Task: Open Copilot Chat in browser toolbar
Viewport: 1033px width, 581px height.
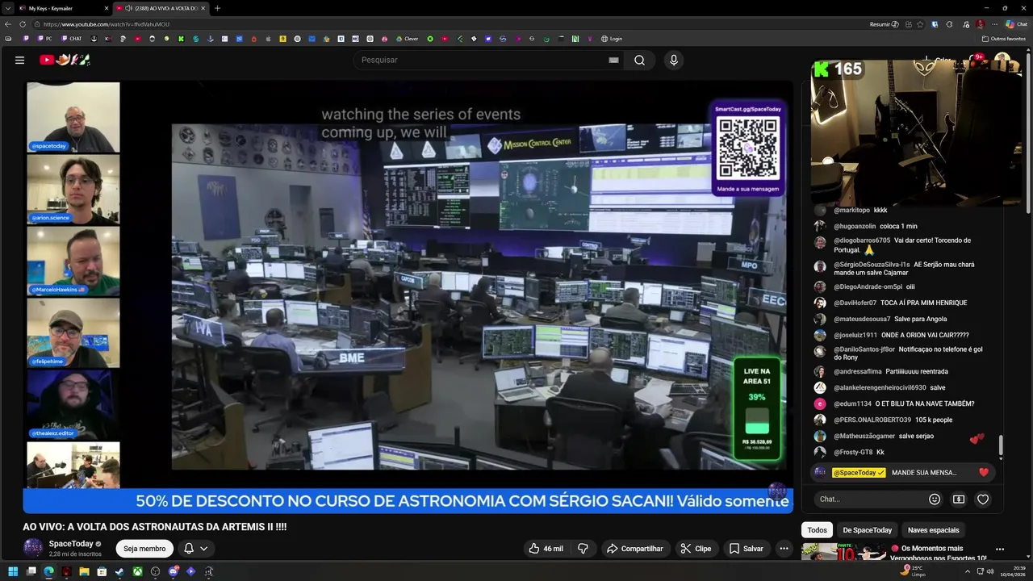Action: [1016, 24]
